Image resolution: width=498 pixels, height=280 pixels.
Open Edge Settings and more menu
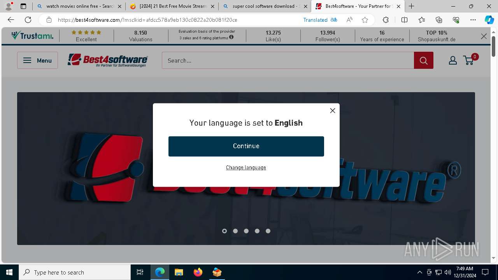[x=473, y=20]
